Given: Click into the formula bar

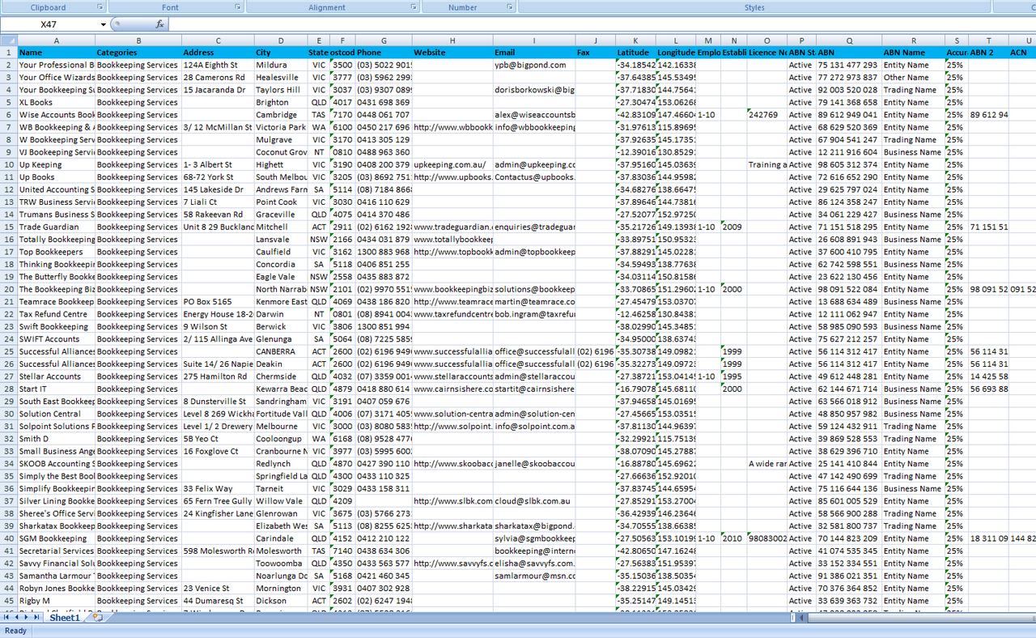Looking at the screenshot, I should (567, 24).
